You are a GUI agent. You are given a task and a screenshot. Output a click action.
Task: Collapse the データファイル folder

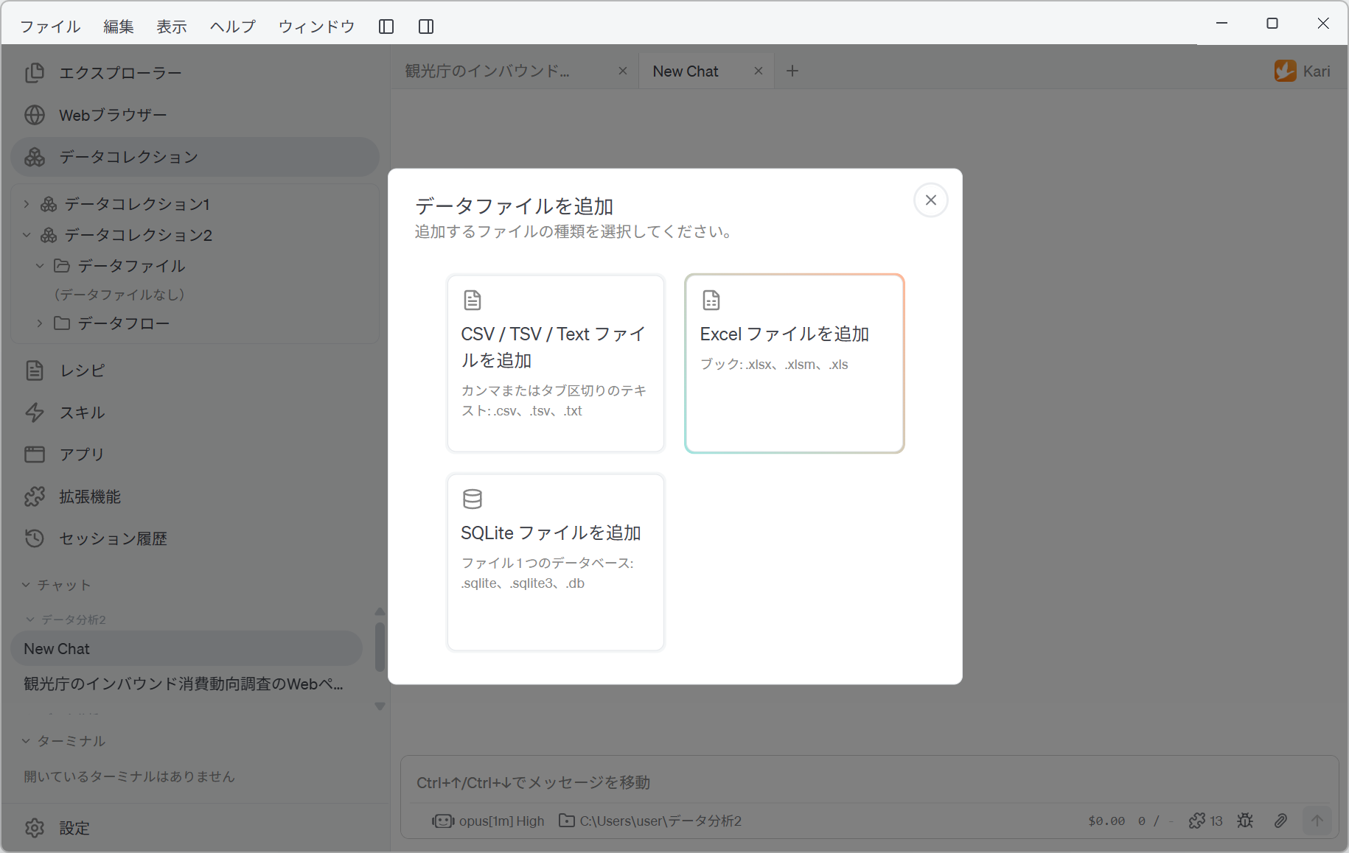point(40,266)
